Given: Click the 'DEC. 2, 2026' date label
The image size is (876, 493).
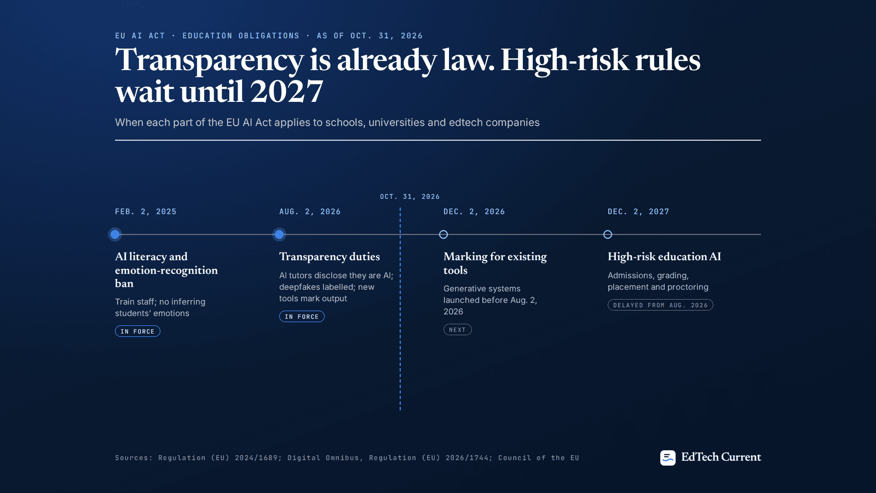Looking at the screenshot, I should click(x=474, y=211).
